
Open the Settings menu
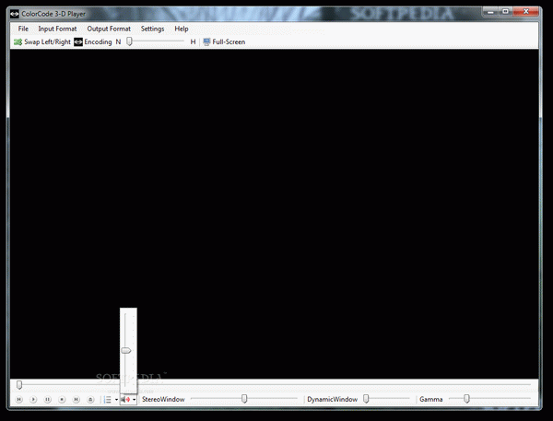(152, 29)
